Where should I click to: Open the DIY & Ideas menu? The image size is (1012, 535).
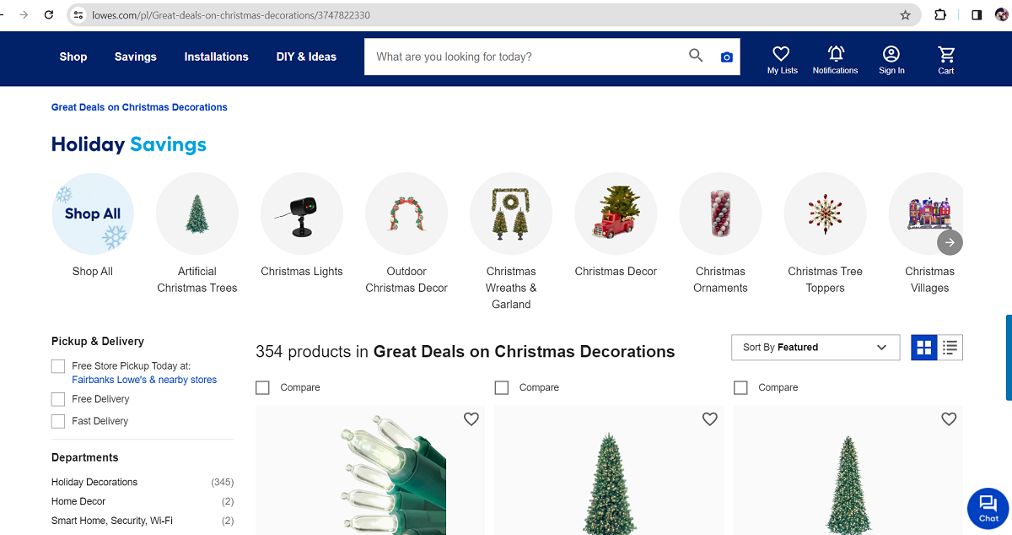tap(305, 57)
